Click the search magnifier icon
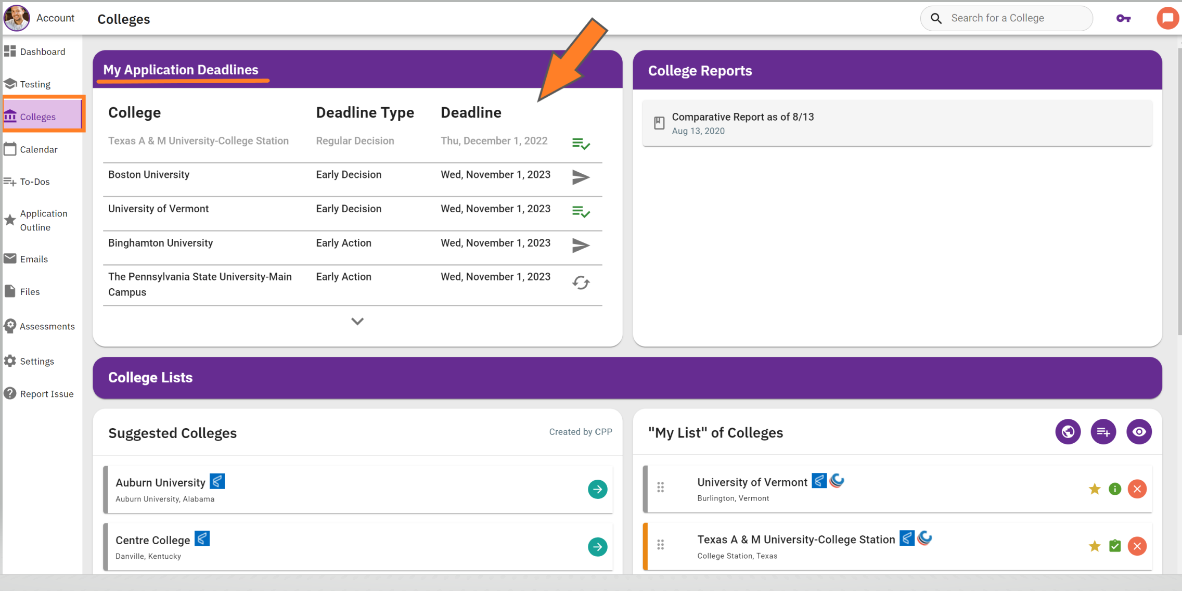1182x591 pixels. point(936,18)
